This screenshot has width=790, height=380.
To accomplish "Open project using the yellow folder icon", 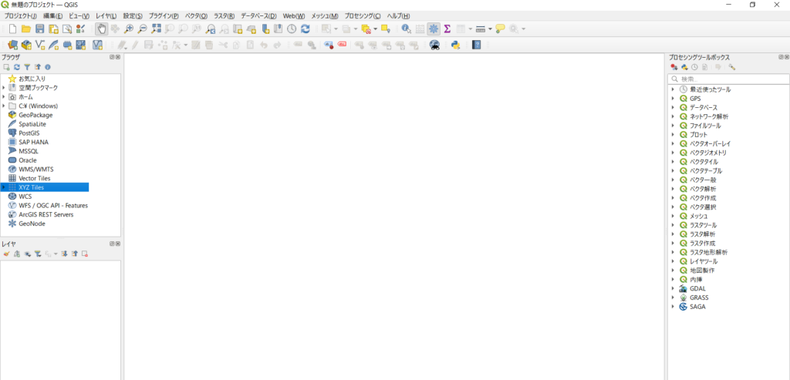I will coord(26,29).
